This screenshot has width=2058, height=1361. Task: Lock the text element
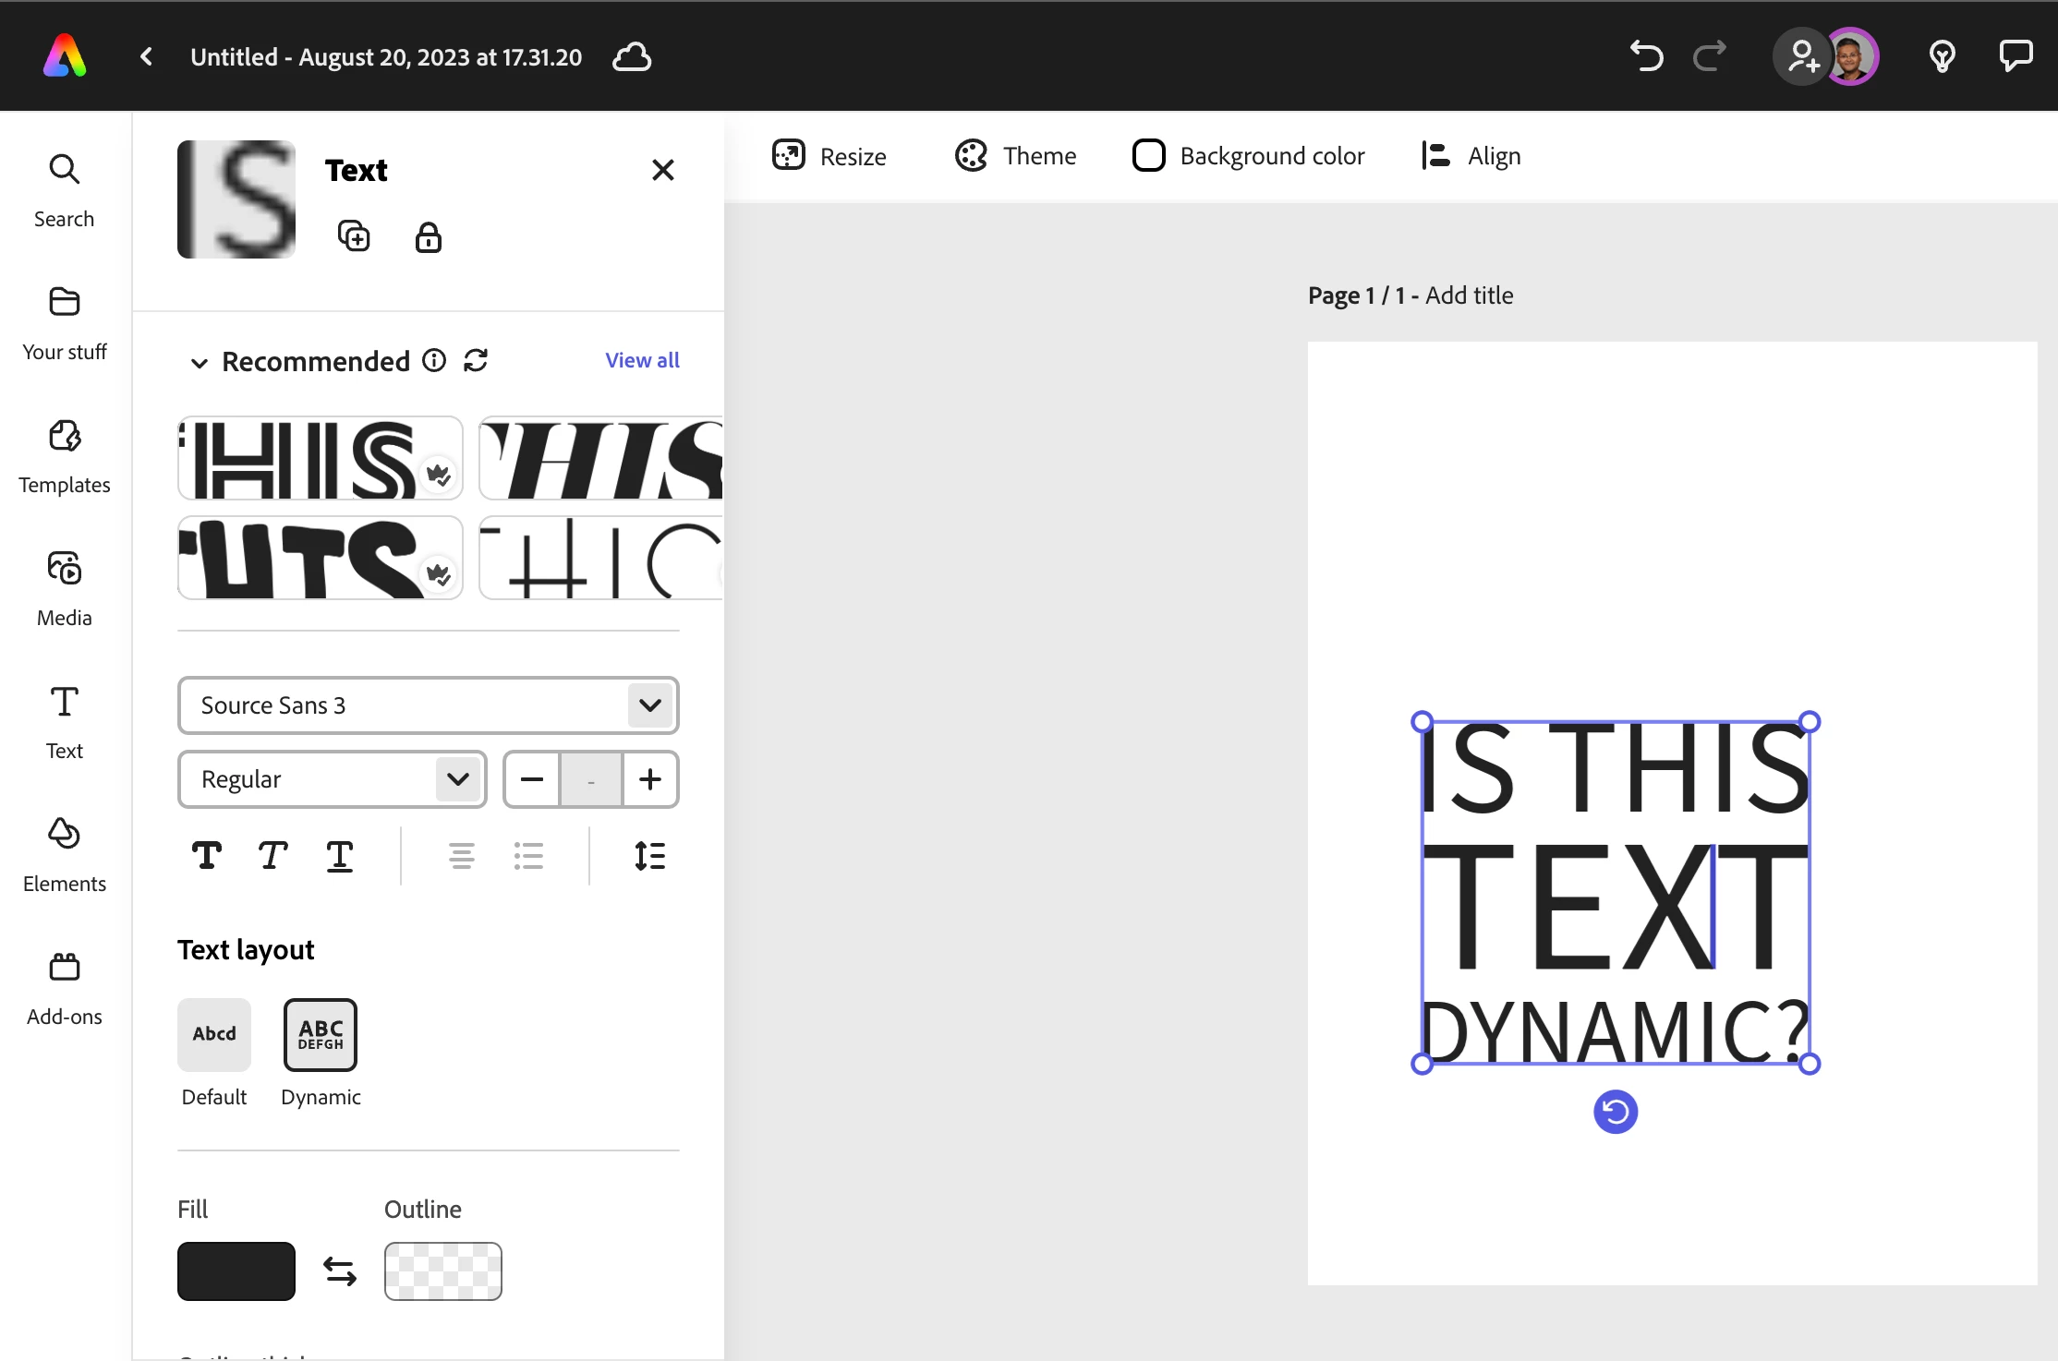(428, 237)
